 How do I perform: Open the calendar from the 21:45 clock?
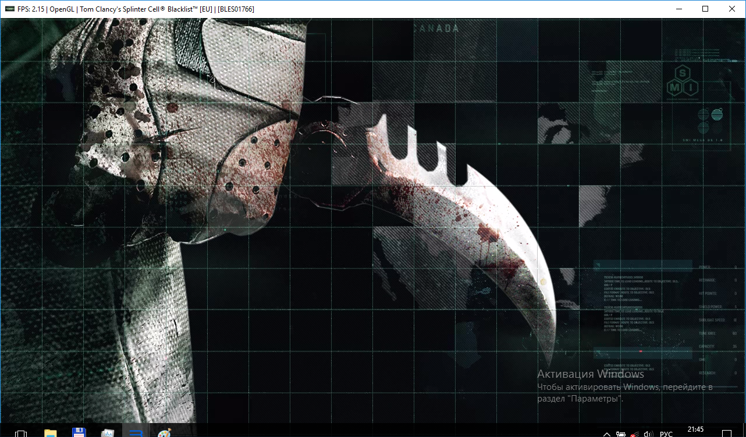(695, 430)
